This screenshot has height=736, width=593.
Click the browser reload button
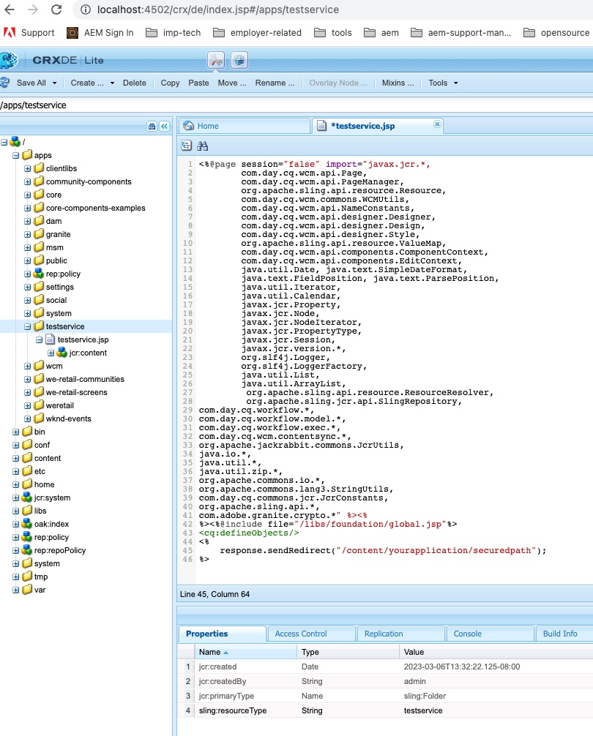pos(56,10)
